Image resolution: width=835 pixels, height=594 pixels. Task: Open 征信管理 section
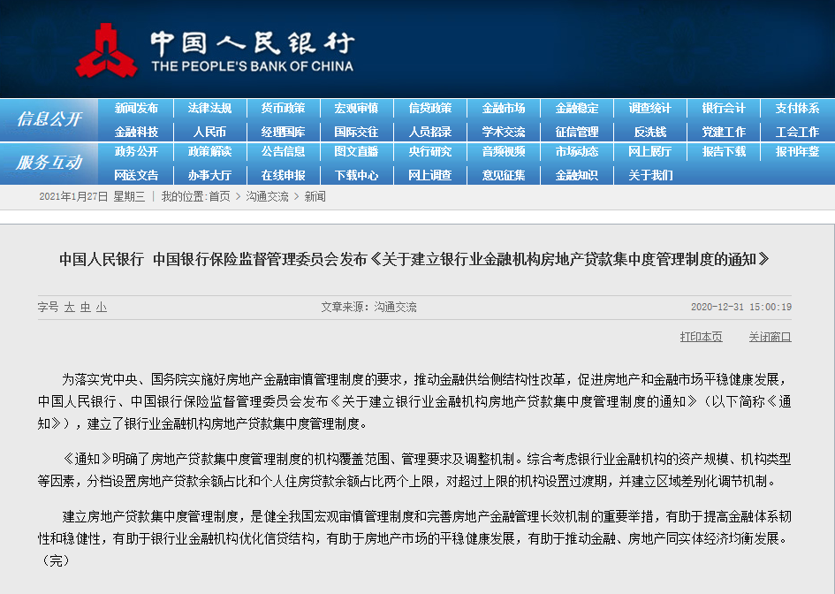click(577, 132)
